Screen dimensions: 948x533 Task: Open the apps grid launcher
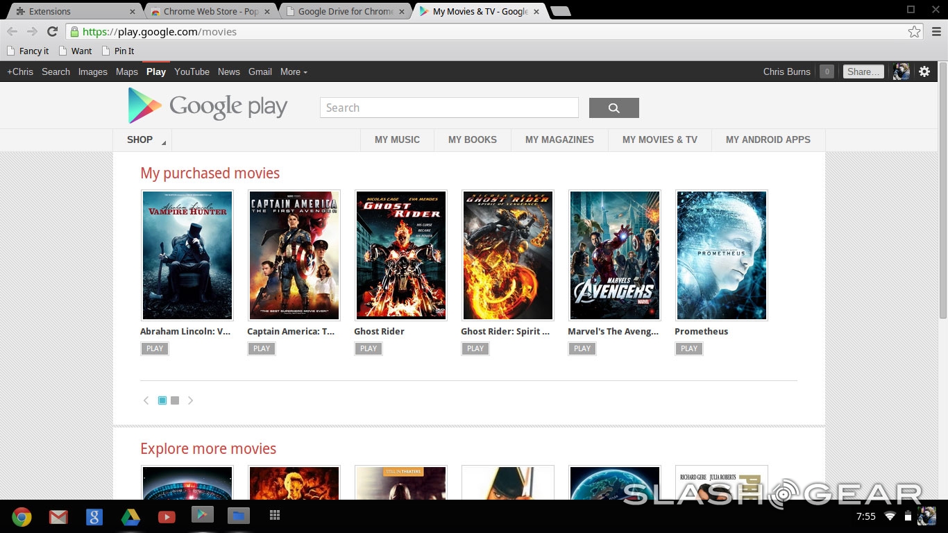point(275,516)
